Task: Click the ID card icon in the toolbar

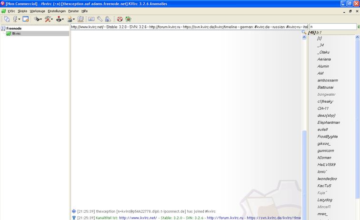Action: pyautogui.click(x=91, y=19)
